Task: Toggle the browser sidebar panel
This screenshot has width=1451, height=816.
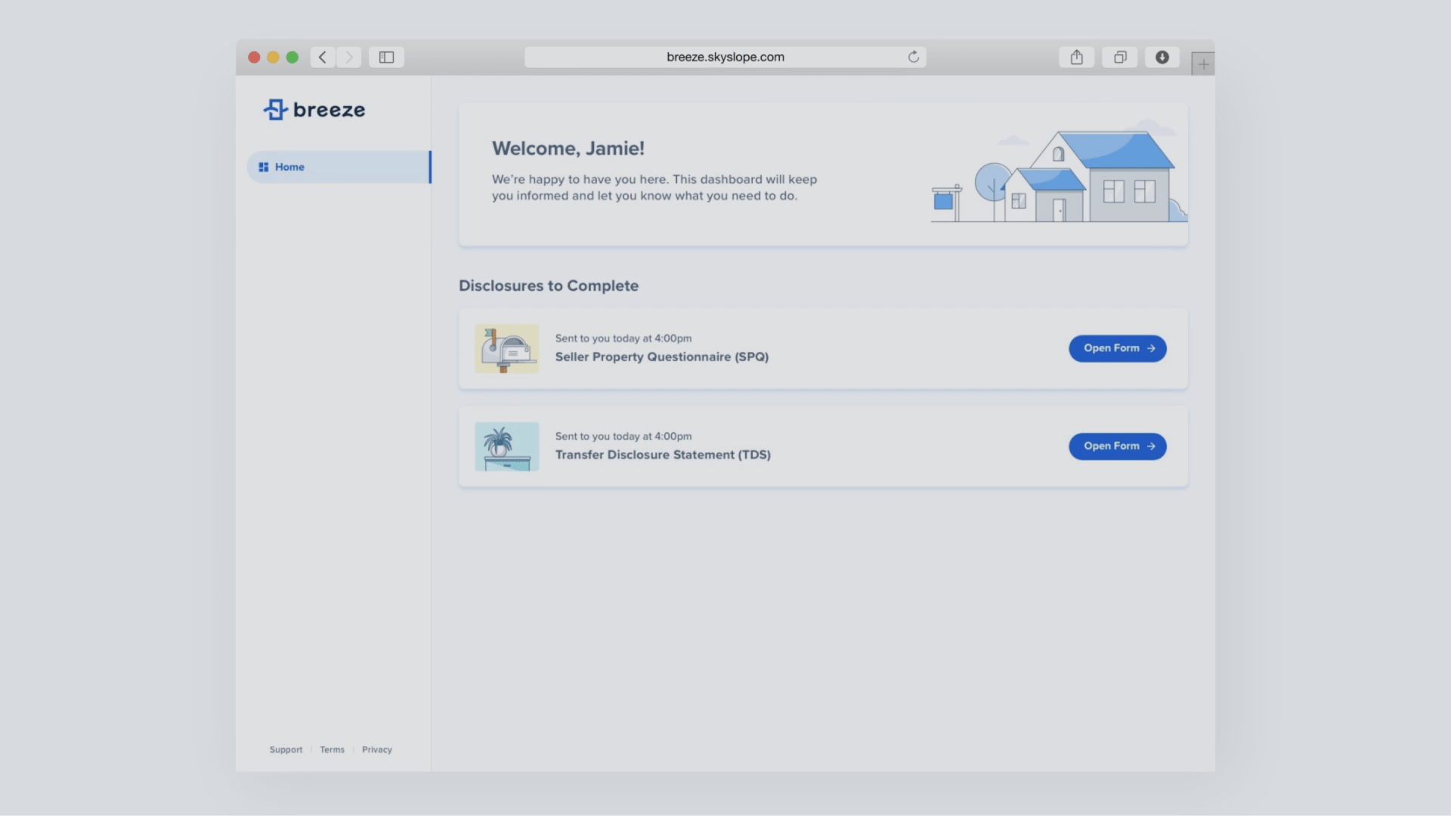Action: point(386,57)
